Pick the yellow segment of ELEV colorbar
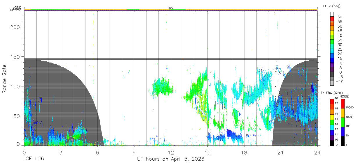Screen dimensions: 357x165 click(x=332, y=33)
